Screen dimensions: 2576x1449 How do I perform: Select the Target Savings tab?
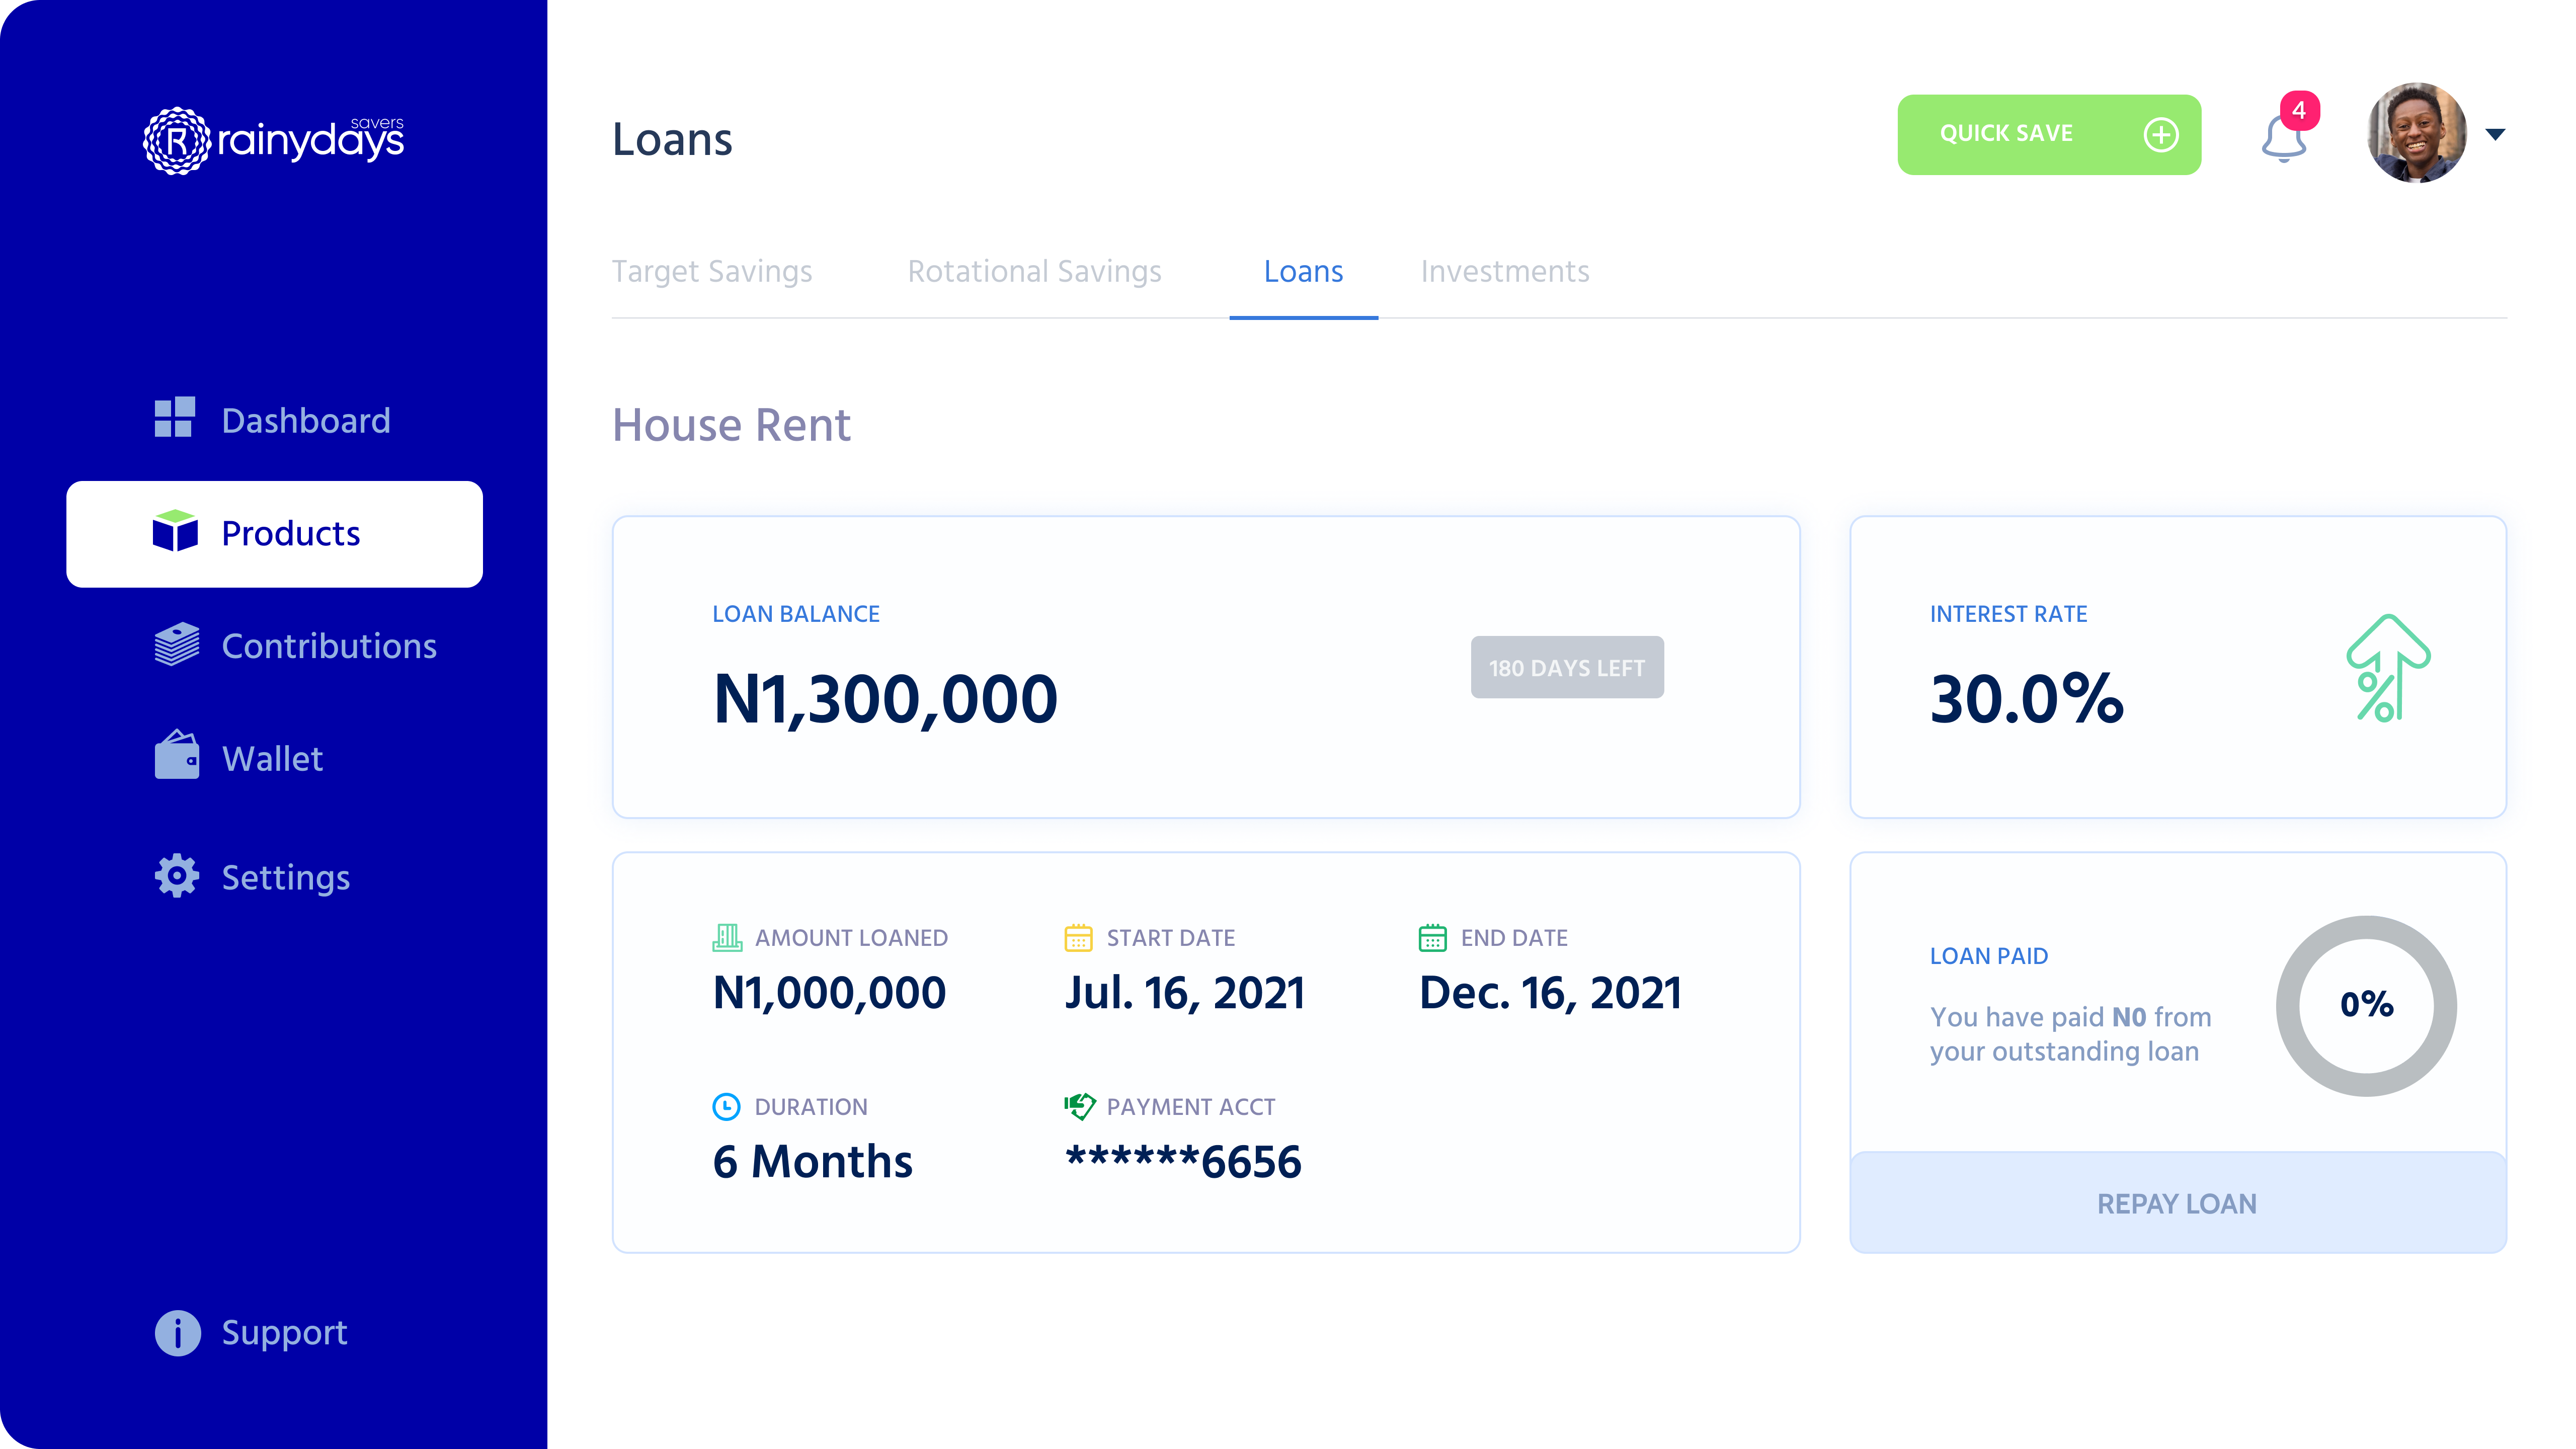pos(712,271)
